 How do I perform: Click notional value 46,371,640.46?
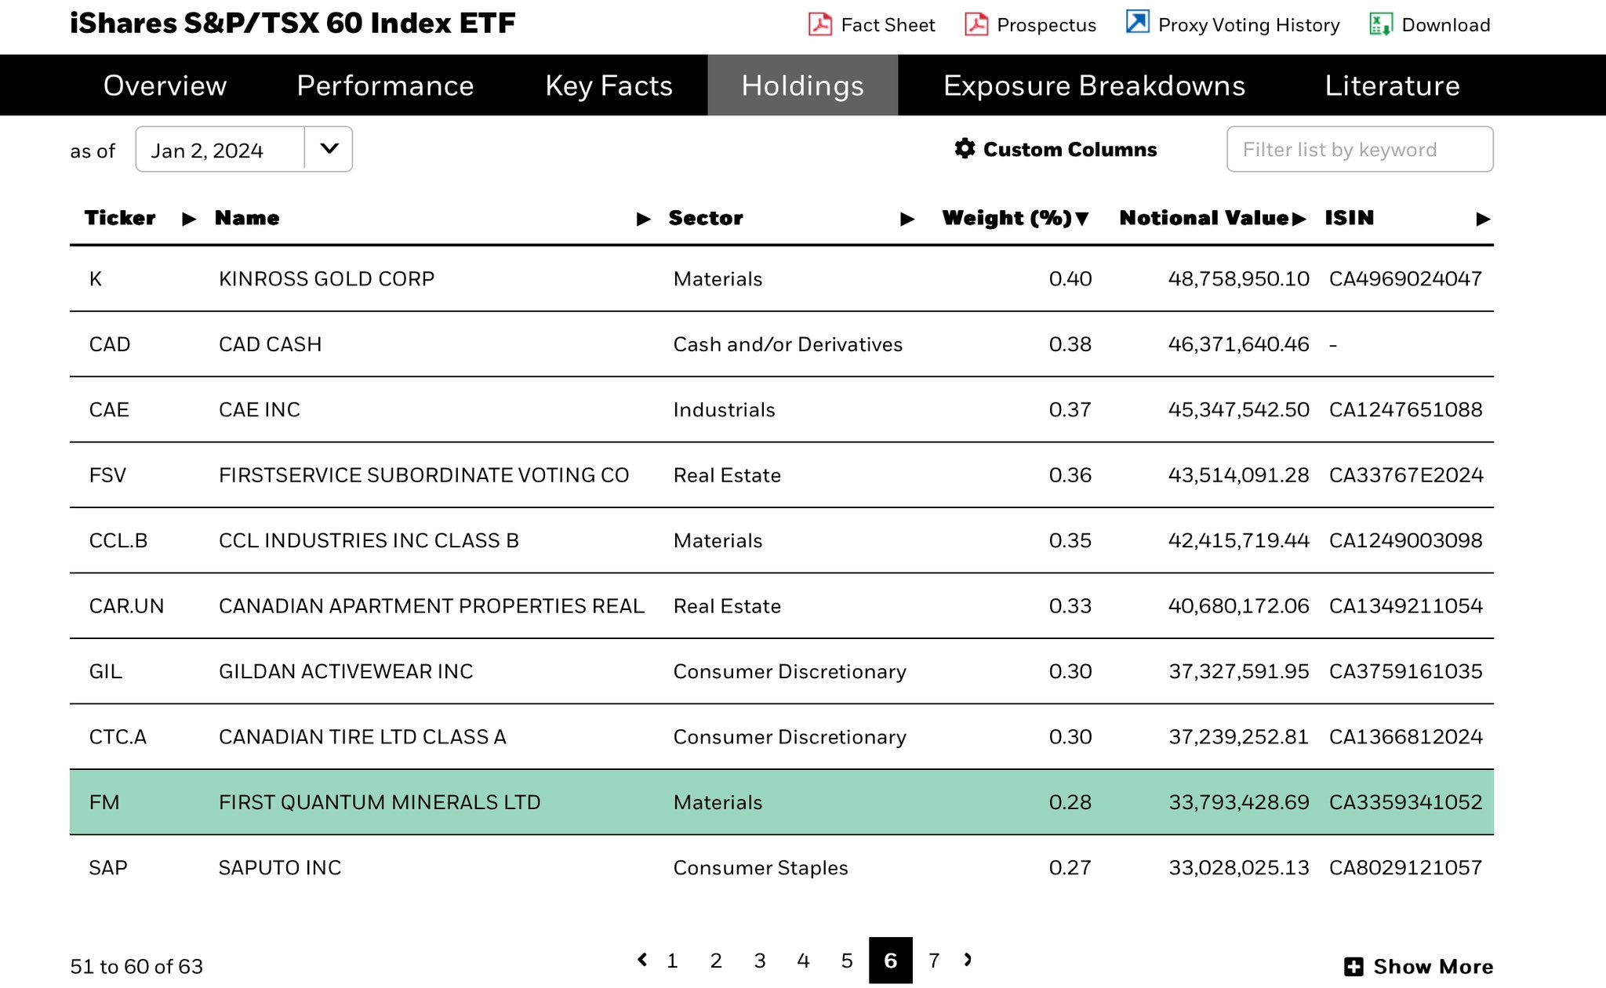[1239, 344]
